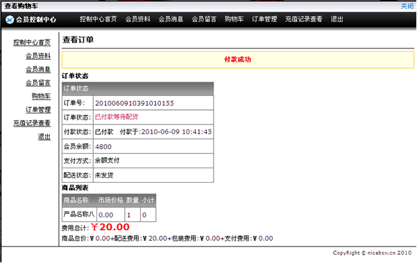
Task: Click the payment method 余额支付
Action: tap(107, 161)
